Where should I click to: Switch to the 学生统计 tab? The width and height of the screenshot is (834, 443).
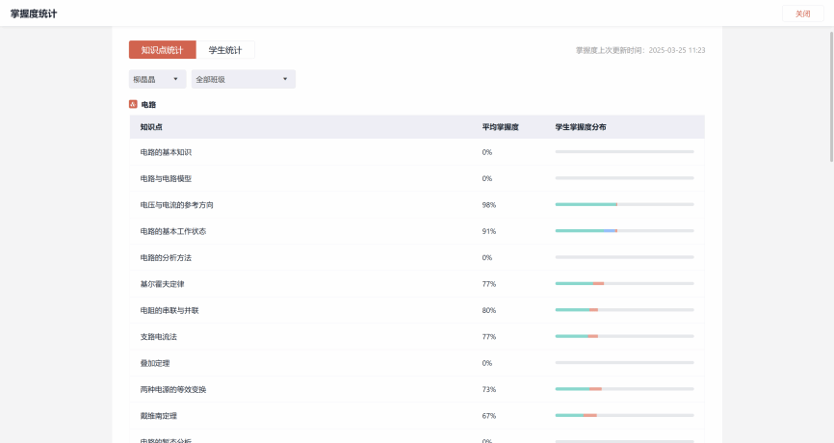point(225,50)
